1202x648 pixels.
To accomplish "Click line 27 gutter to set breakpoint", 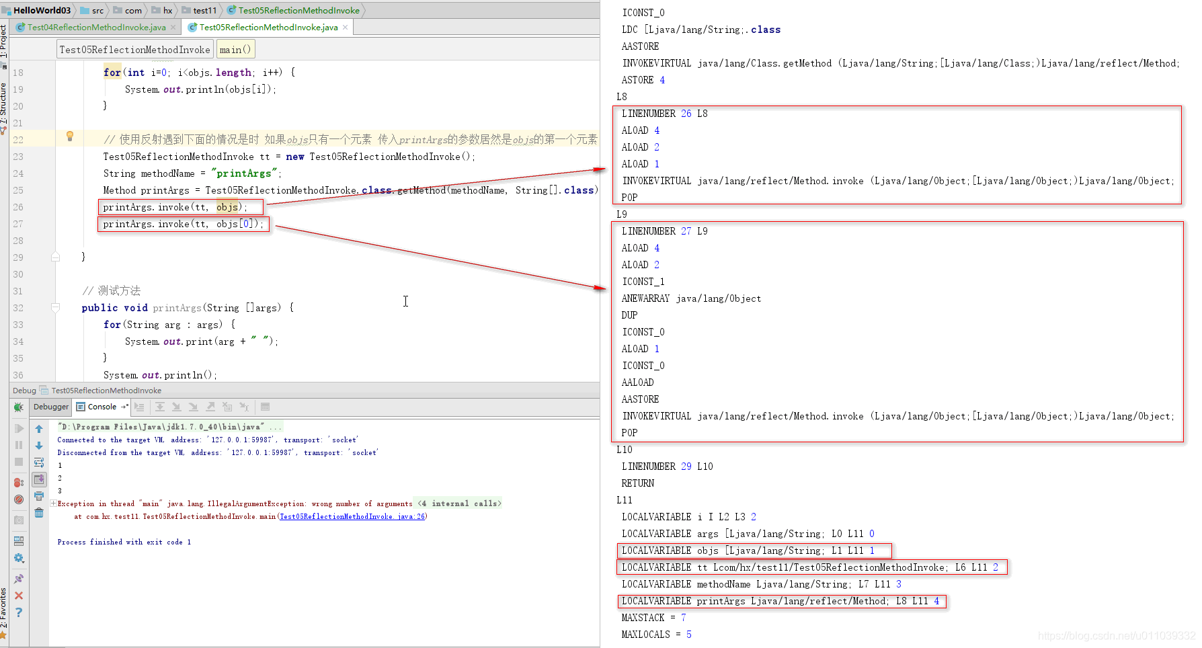I will [42, 224].
